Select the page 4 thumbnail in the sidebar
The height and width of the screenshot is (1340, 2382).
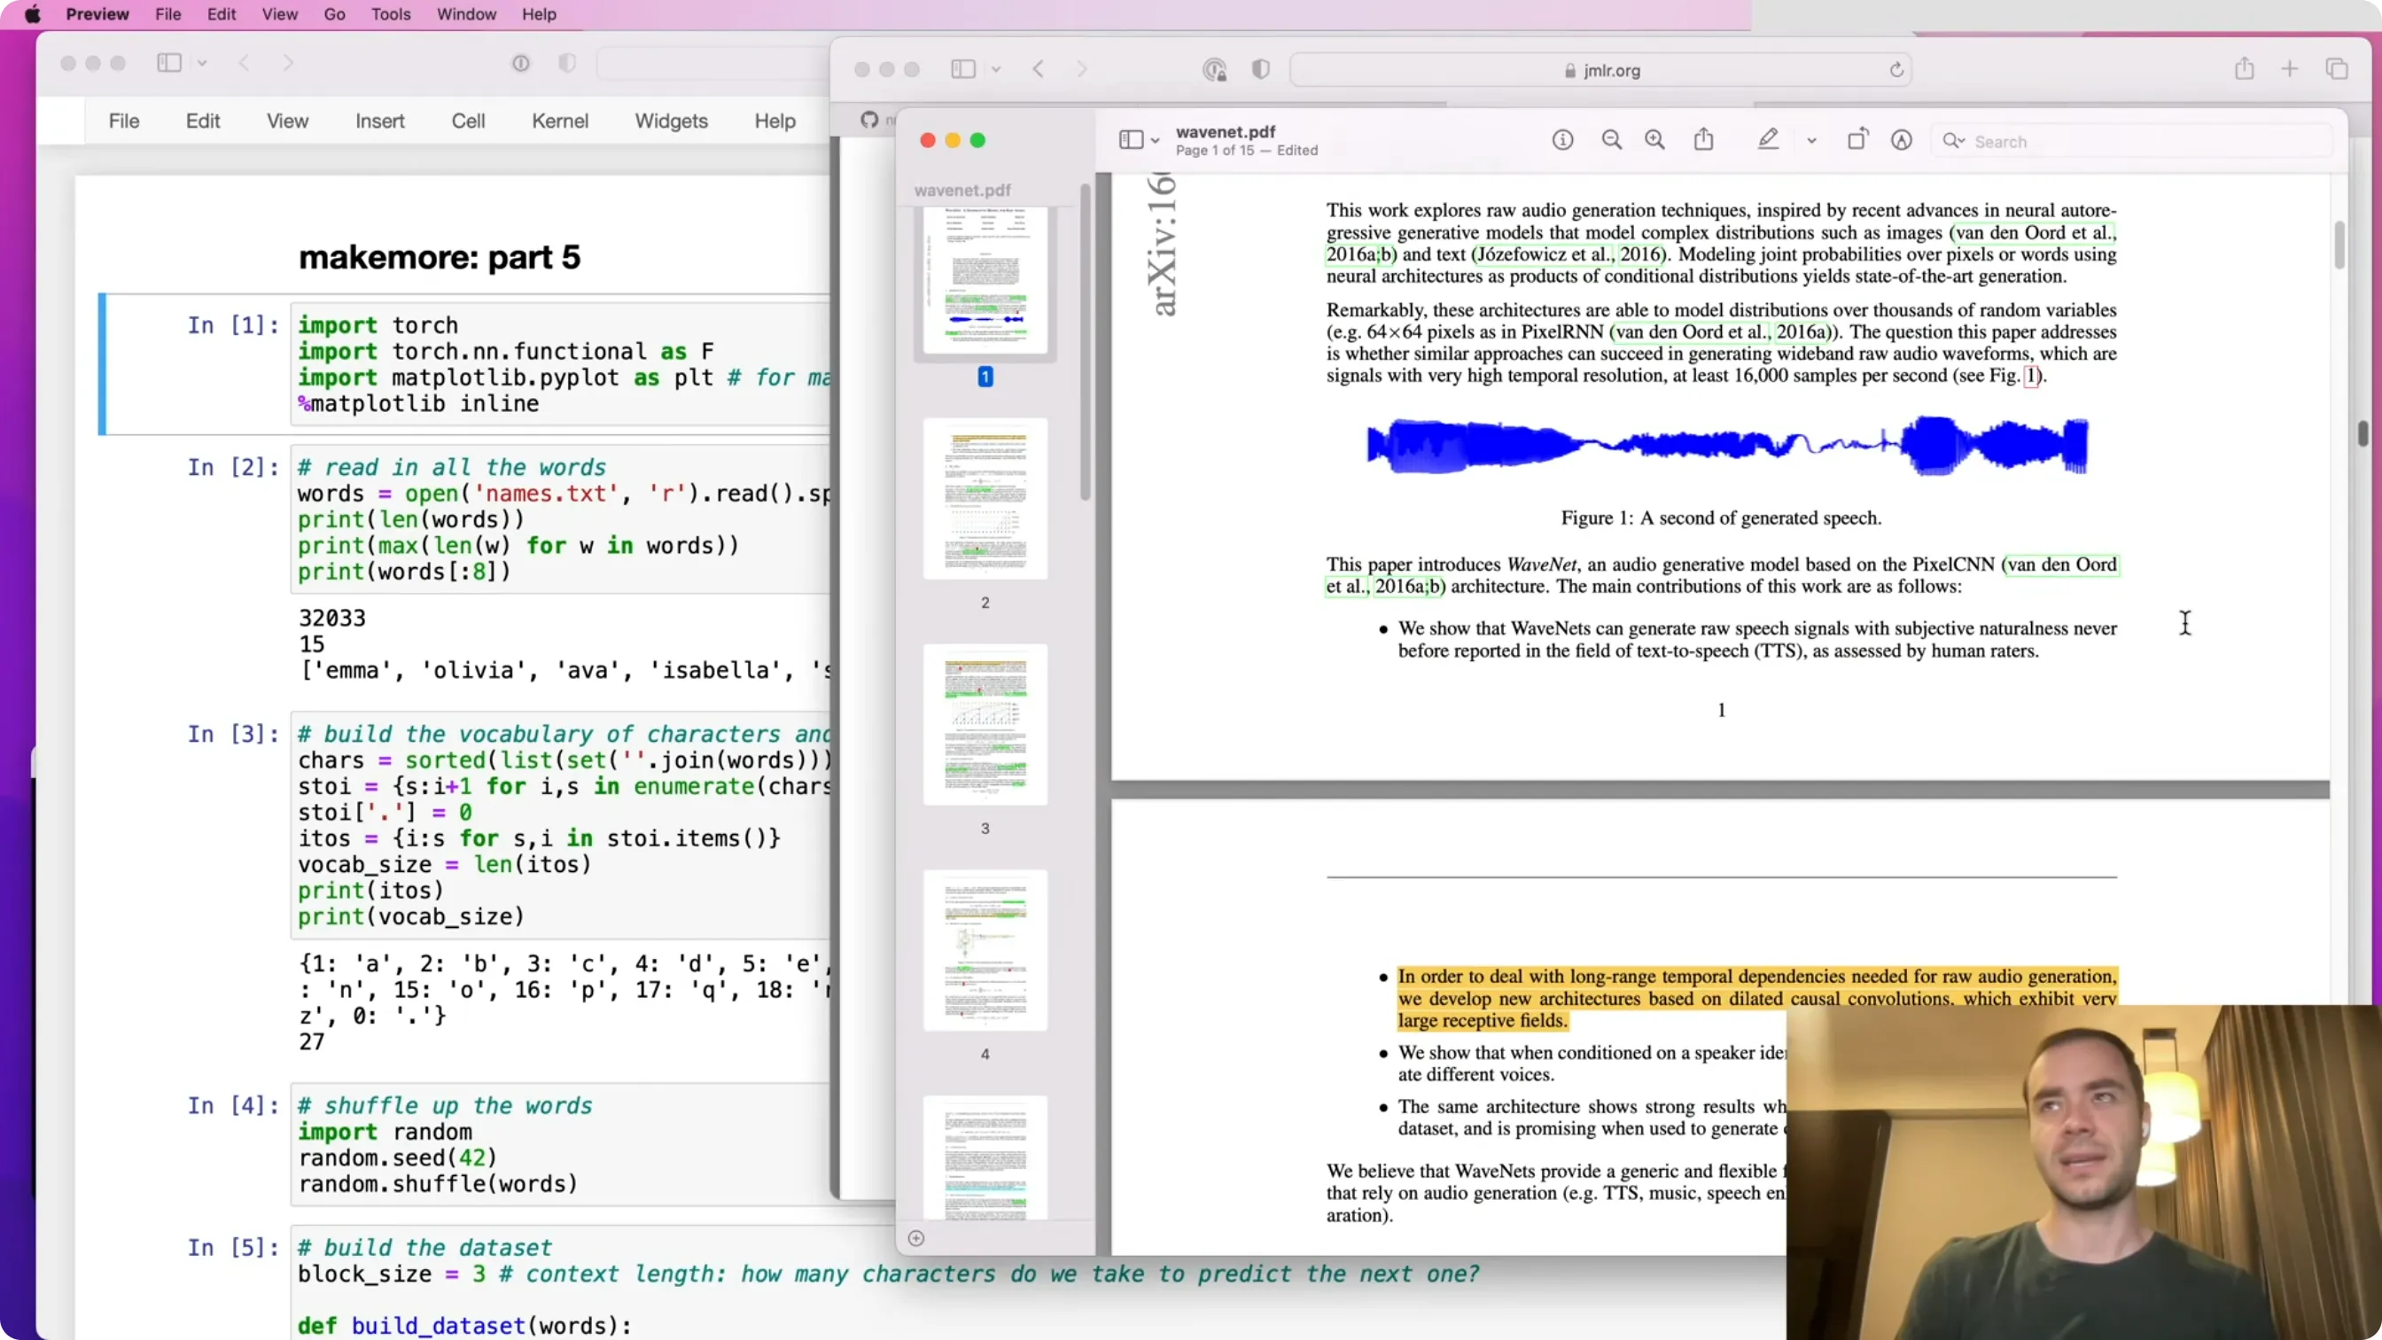click(985, 951)
